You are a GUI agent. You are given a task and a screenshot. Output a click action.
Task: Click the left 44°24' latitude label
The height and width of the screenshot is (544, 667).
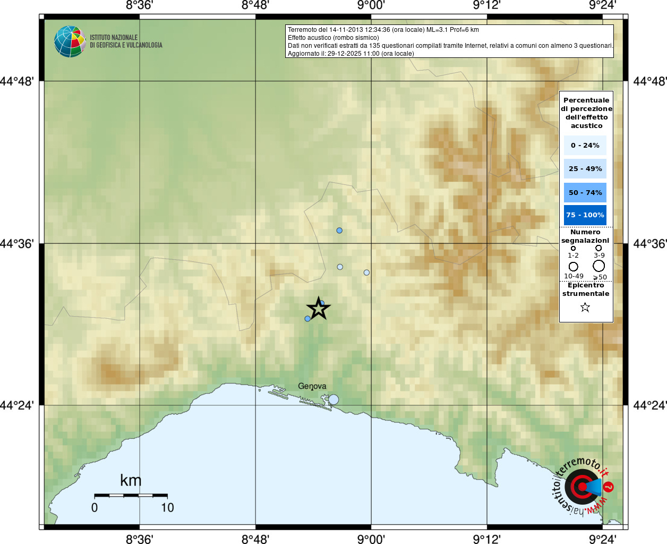click(x=17, y=406)
